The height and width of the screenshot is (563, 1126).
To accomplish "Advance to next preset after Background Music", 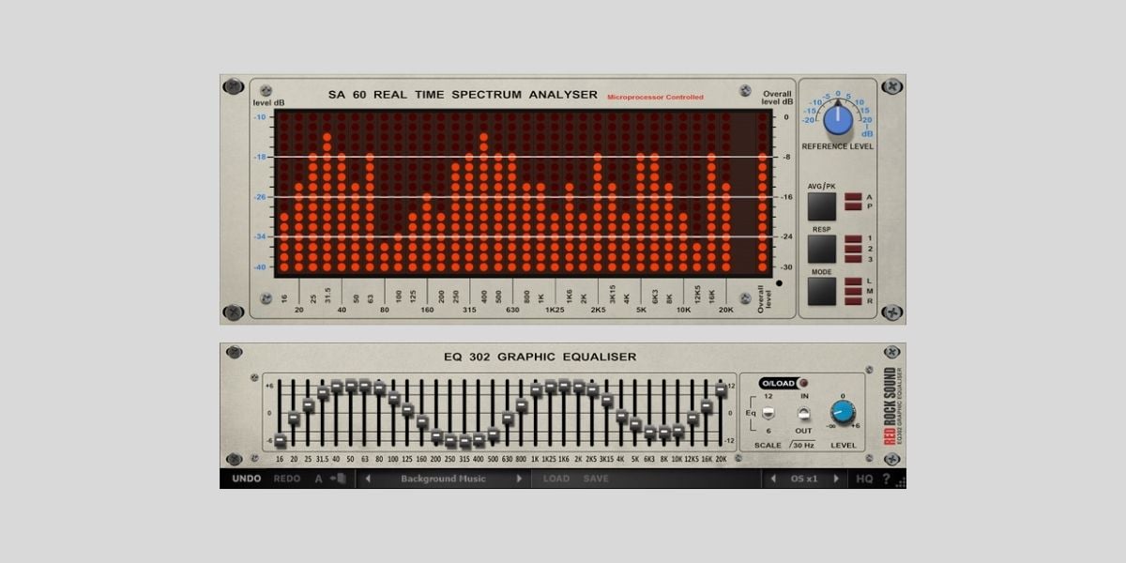I will coord(519,479).
